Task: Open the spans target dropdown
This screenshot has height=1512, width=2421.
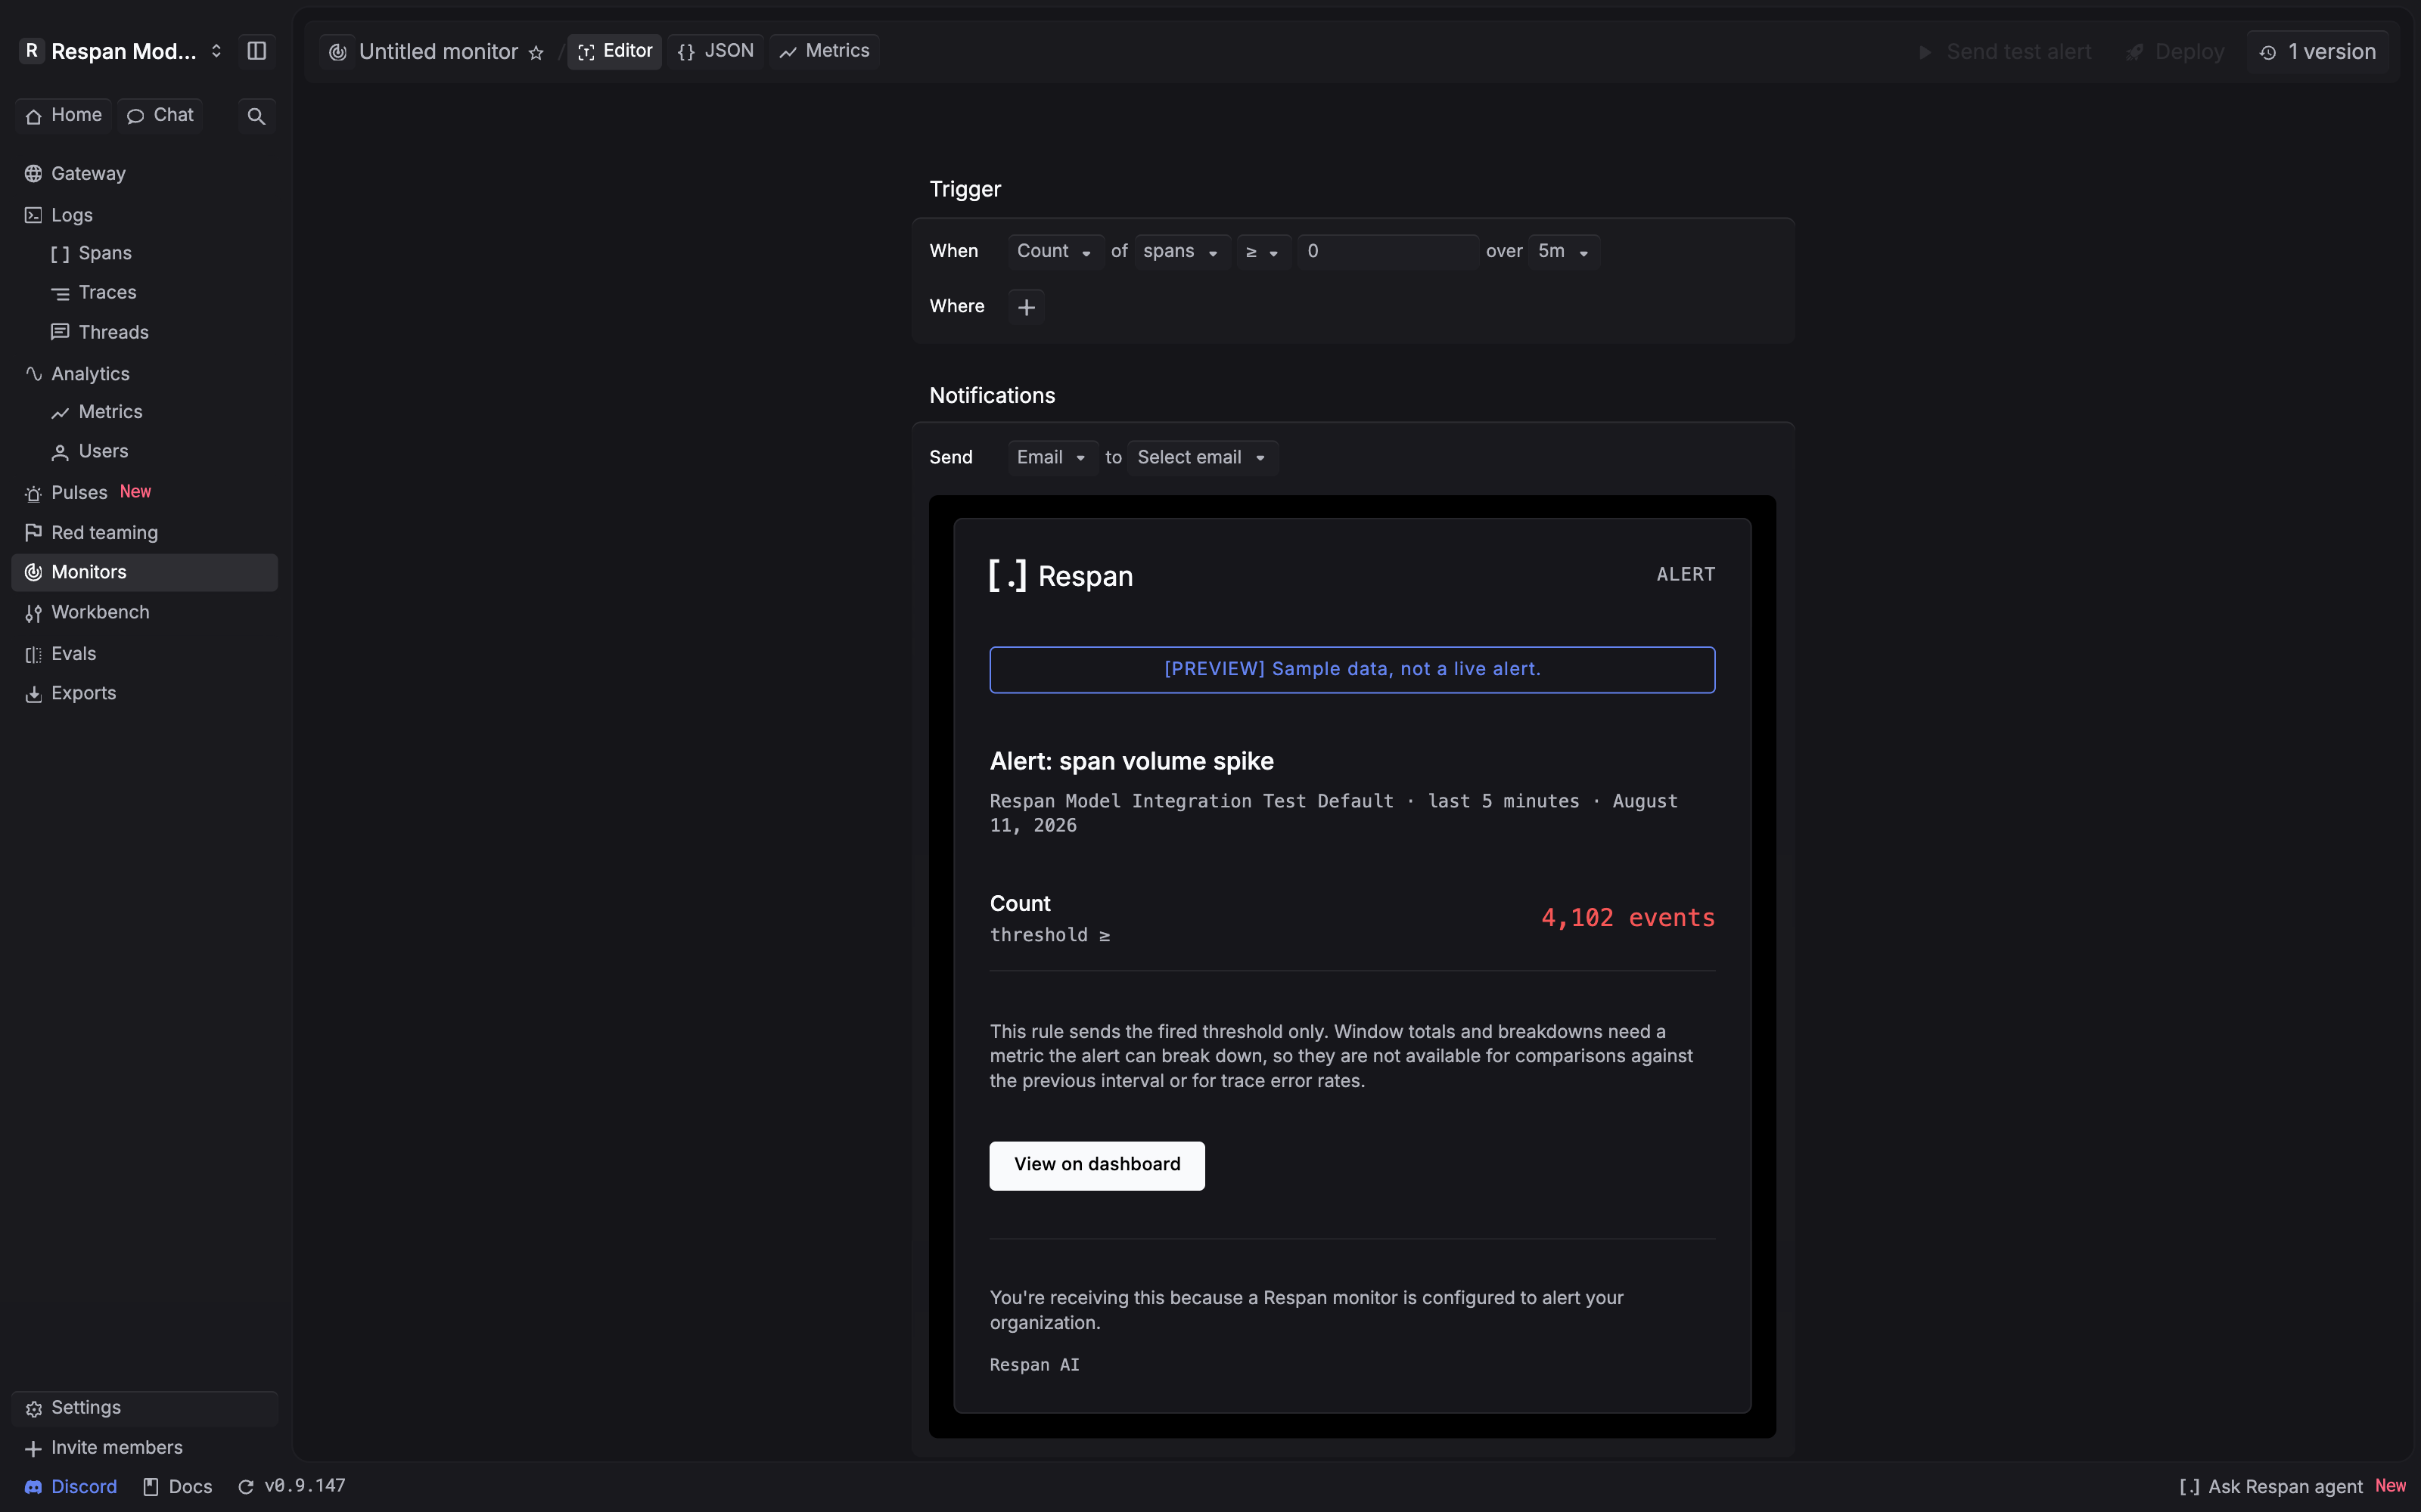Action: click(1182, 252)
